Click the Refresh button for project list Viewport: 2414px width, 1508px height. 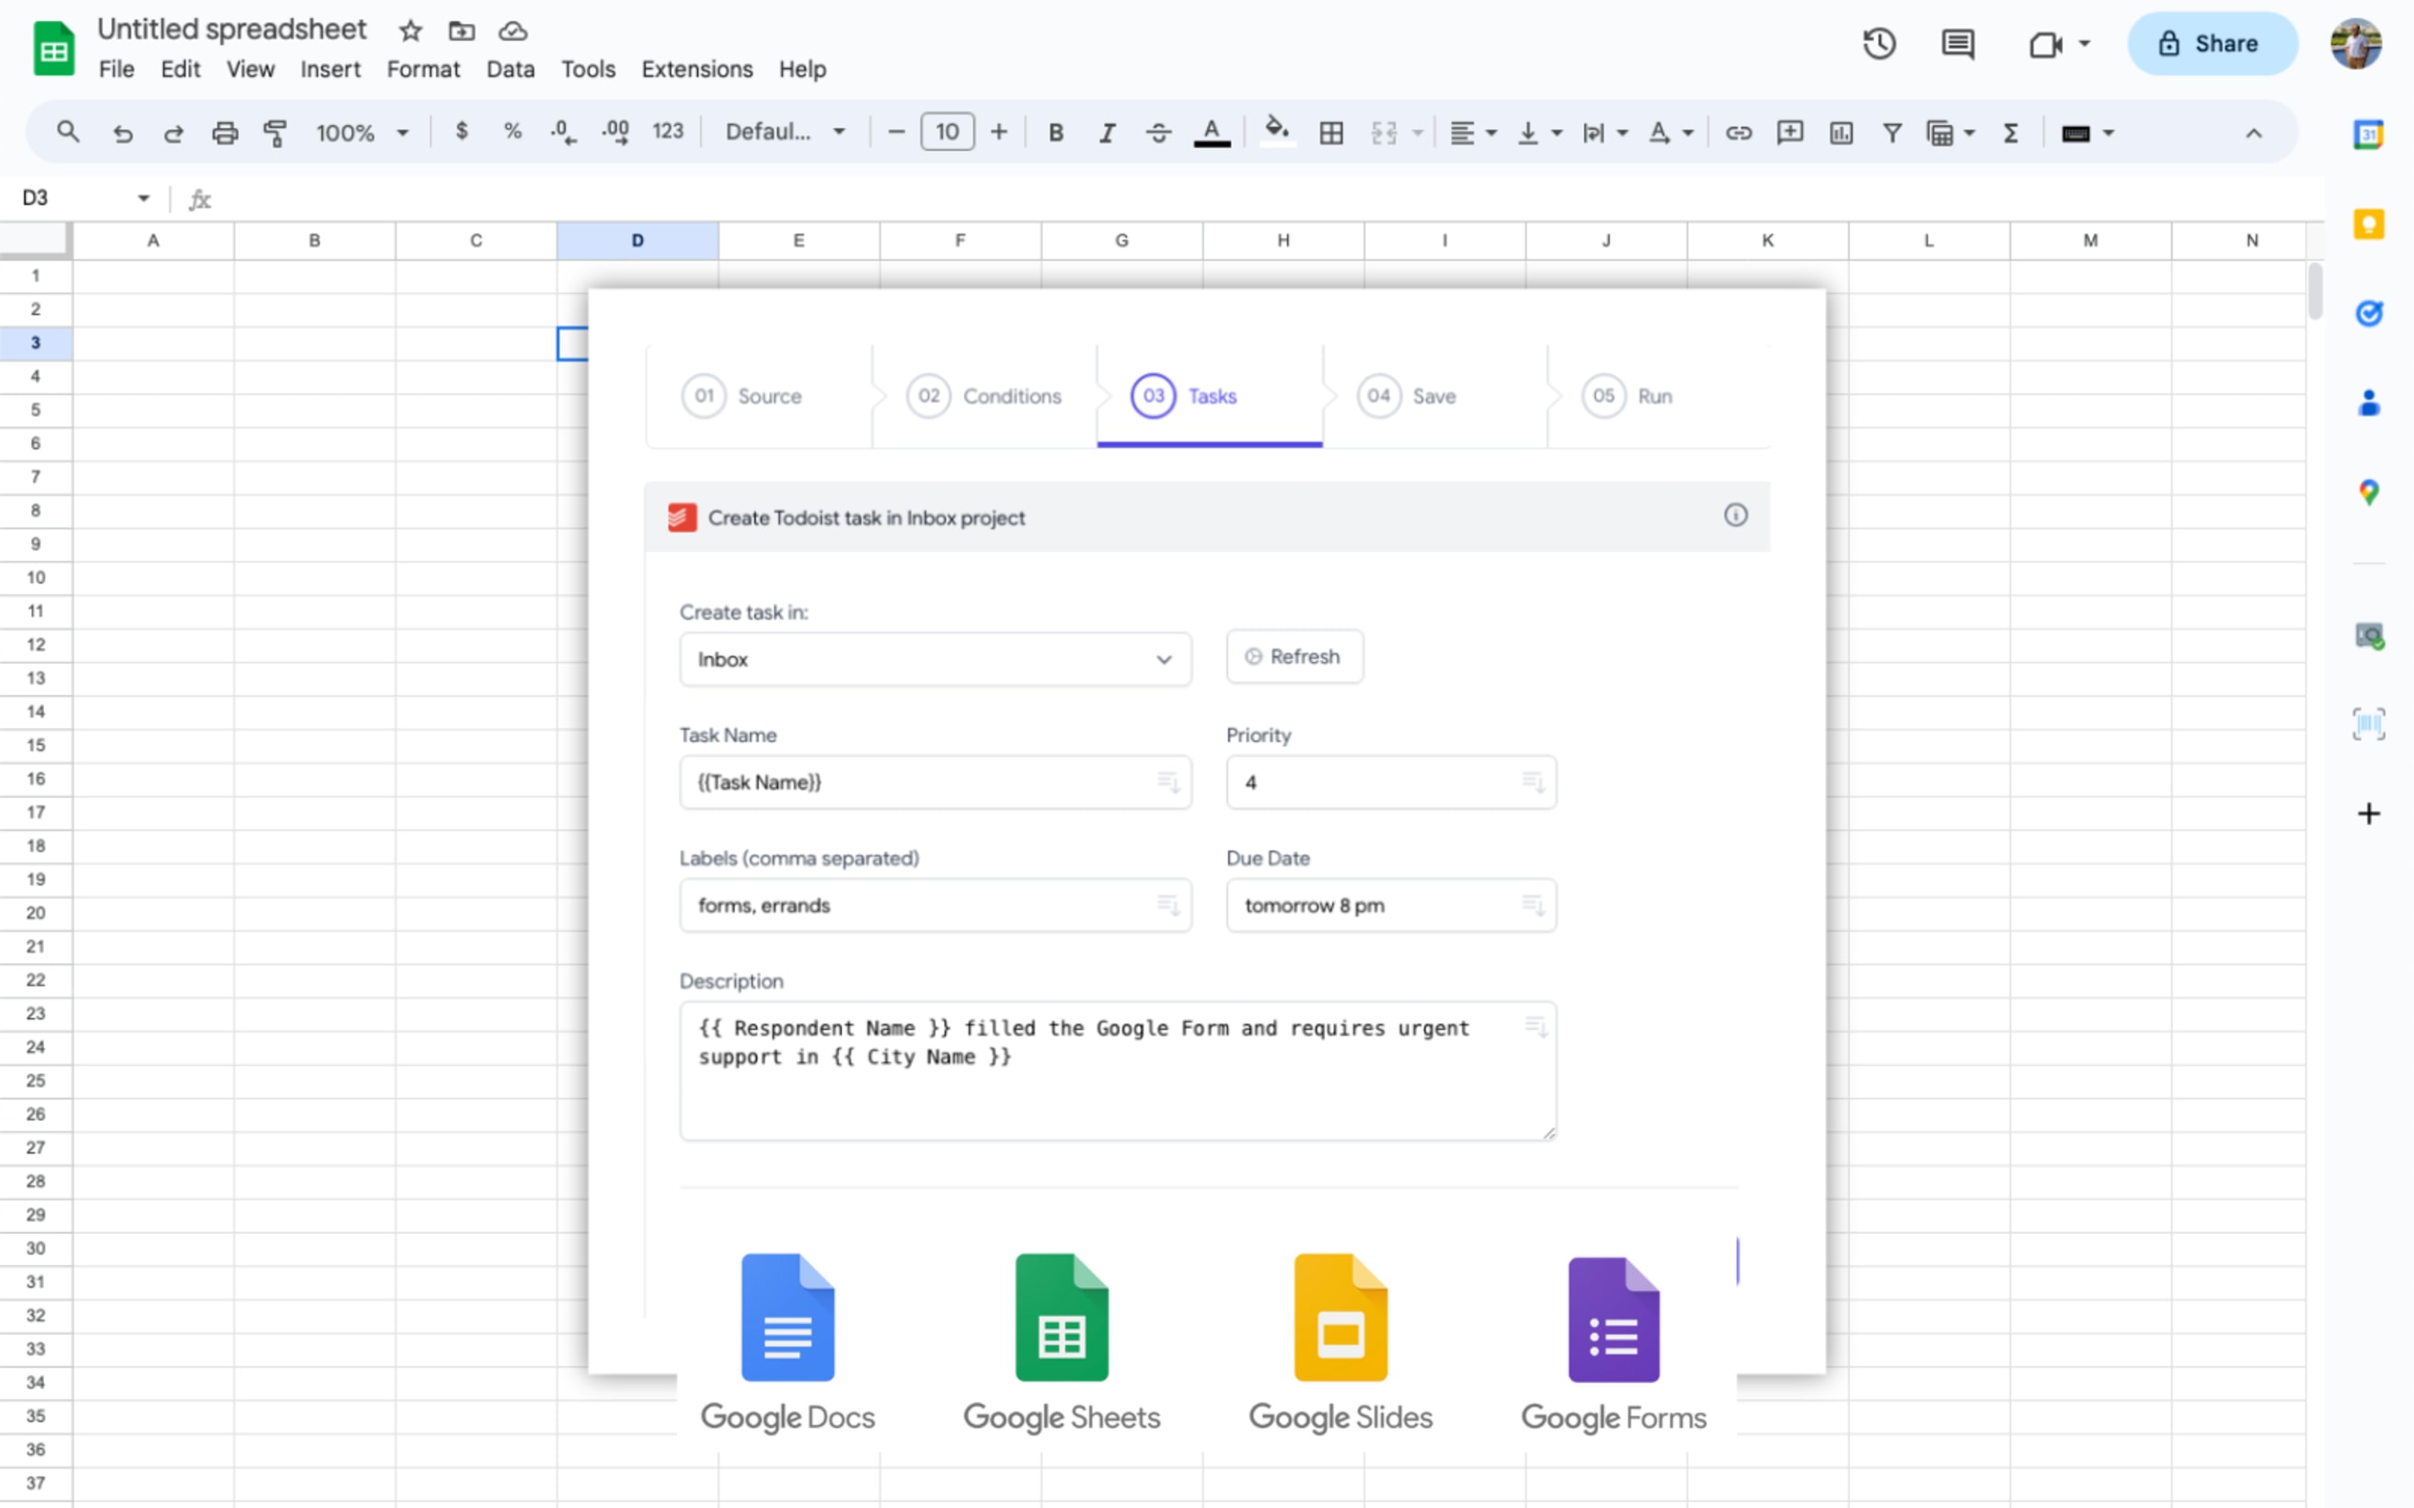click(x=1293, y=657)
